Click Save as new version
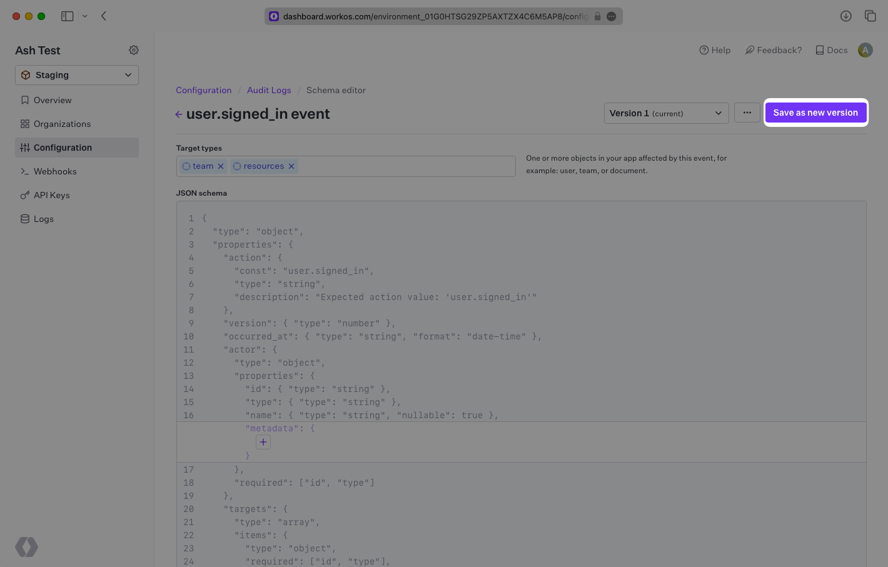Image resolution: width=888 pixels, height=567 pixels. (x=815, y=113)
